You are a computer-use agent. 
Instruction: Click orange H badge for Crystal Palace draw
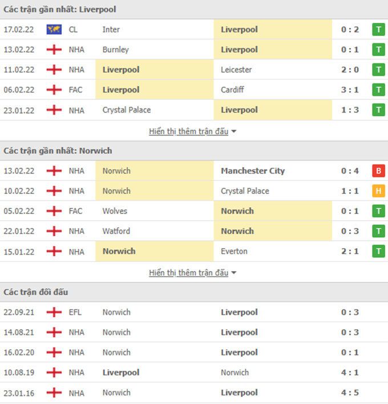pos(378,191)
